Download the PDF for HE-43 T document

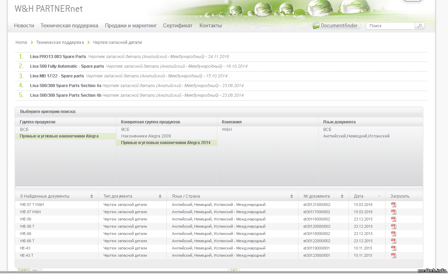[393, 255]
